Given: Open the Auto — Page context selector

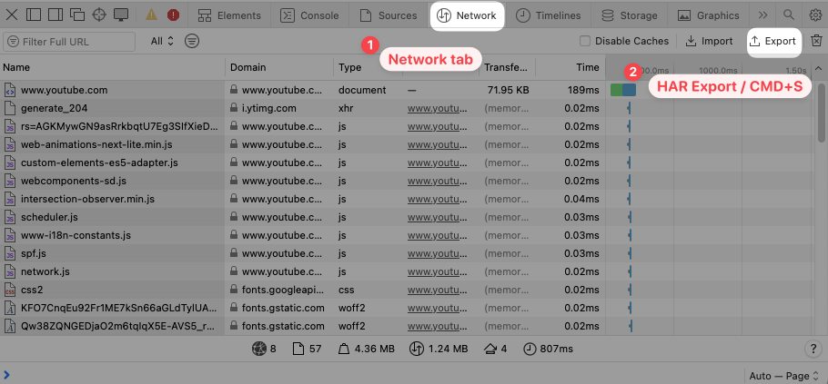Looking at the screenshot, I should (784, 376).
